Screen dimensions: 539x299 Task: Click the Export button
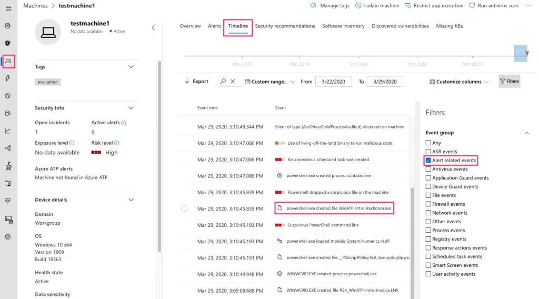pyautogui.click(x=196, y=82)
